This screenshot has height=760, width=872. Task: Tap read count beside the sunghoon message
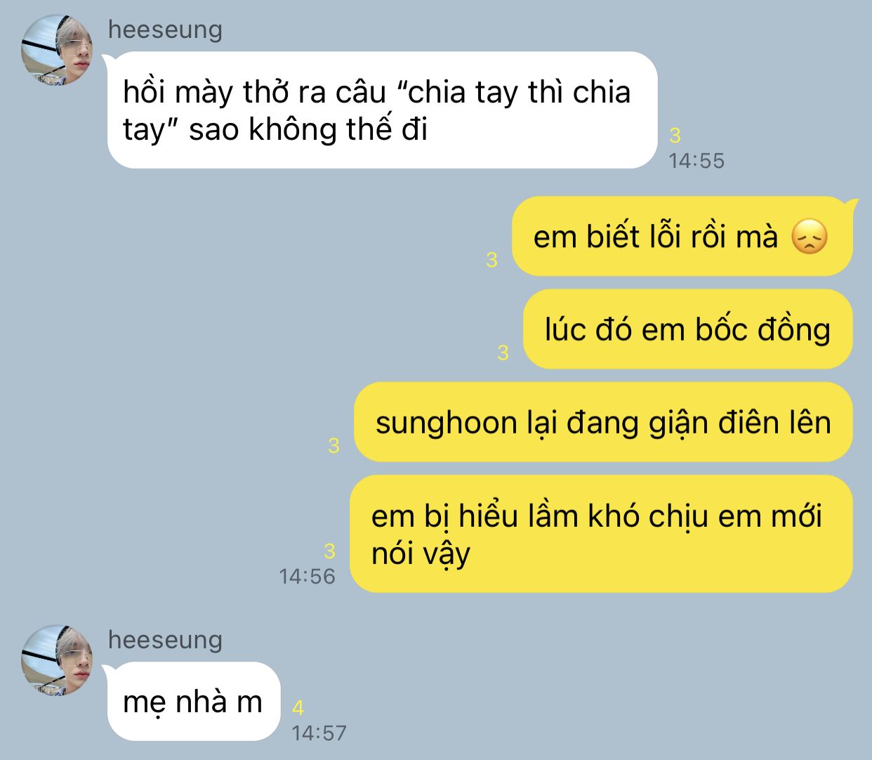pos(333,445)
